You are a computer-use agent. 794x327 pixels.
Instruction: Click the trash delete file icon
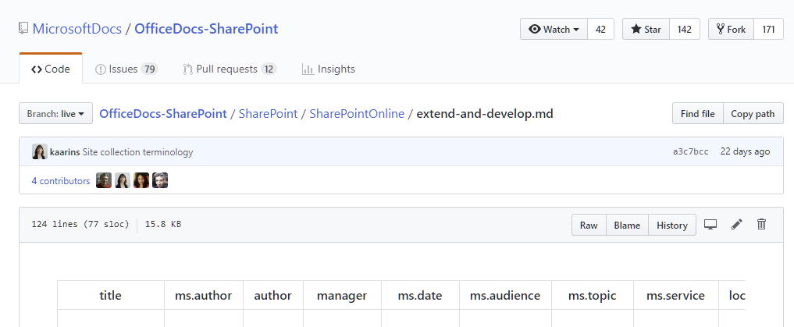pos(762,225)
